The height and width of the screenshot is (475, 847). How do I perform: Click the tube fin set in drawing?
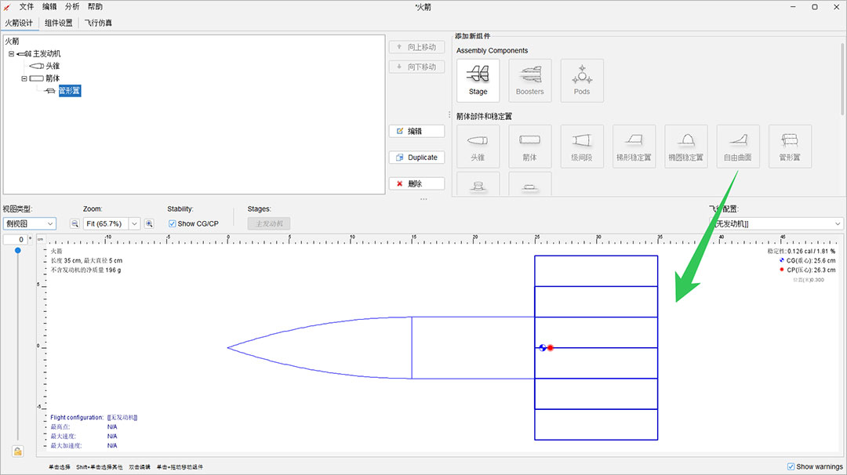coord(596,347)
